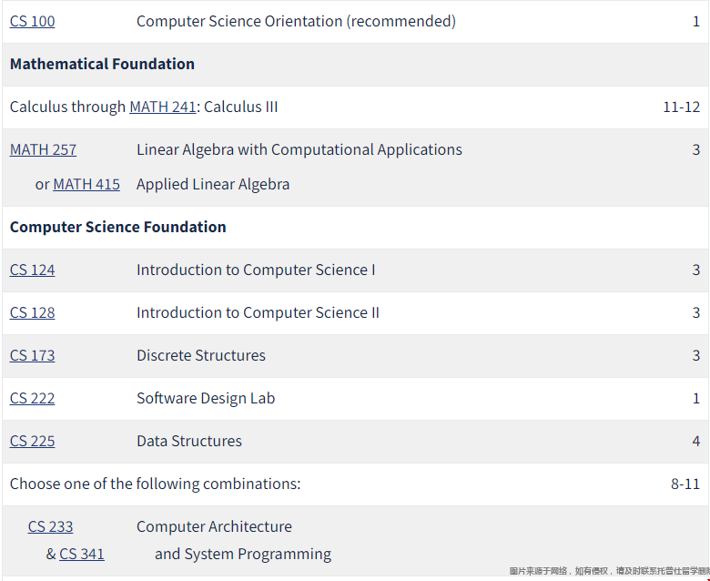This screenshot has height=581, width=710.
Task: Click the CS 222 course link
Action: click(x=32, y=399)
